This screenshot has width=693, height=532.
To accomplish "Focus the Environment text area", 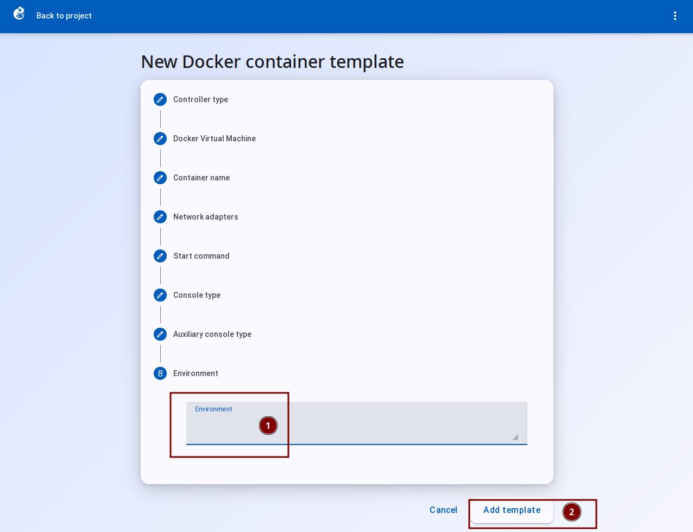I will 357,423.
